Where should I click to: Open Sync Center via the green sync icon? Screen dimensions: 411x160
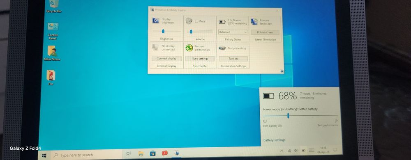189,48
